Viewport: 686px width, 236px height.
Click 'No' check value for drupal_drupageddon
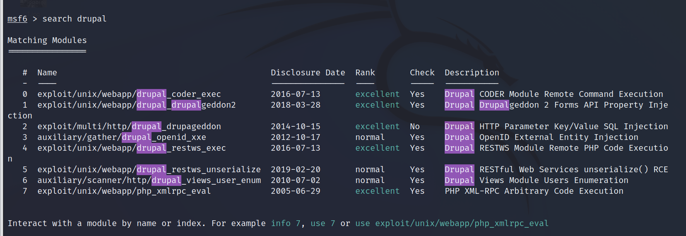pyautogui.click(x=415, y=127)
